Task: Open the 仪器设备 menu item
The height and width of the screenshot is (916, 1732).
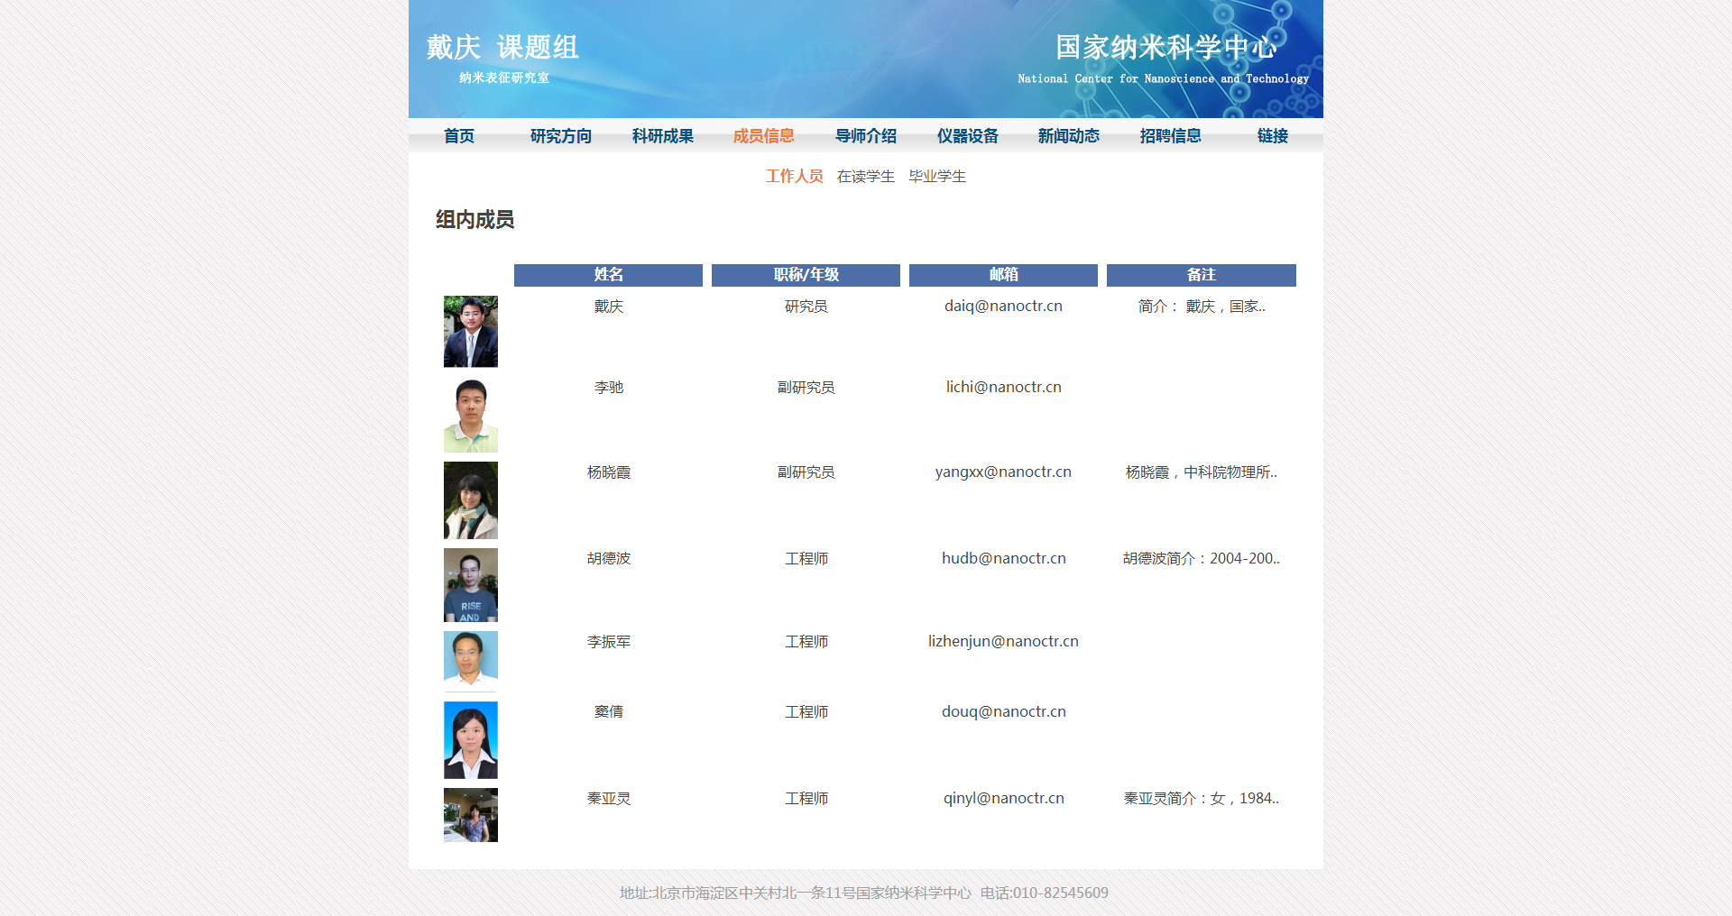Action: pyautogui.click(x=968, y=136)
